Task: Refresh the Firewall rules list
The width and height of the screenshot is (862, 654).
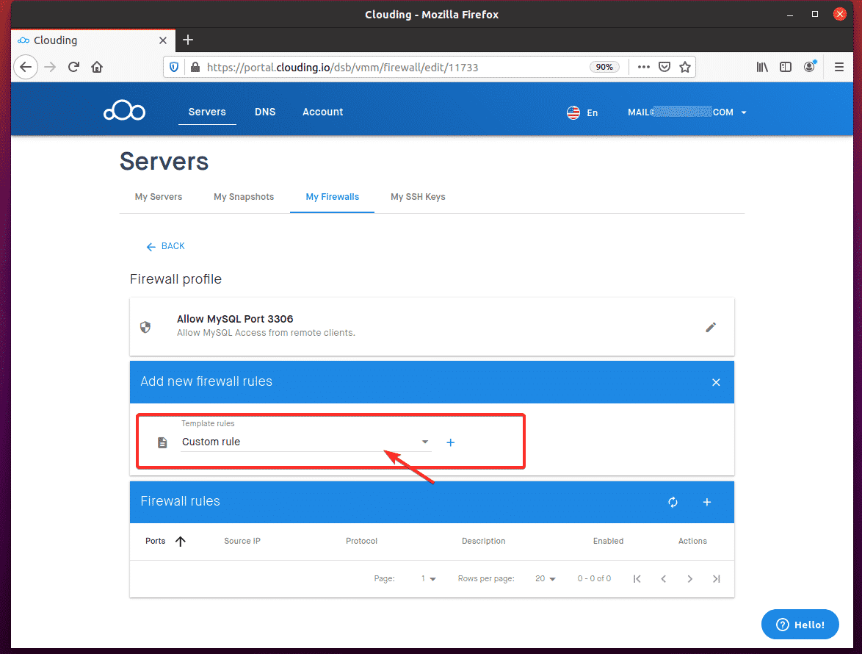Action: [x=673, y=502]
